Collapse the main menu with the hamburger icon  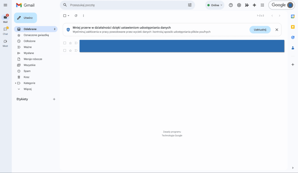click(x=5, y=5)
